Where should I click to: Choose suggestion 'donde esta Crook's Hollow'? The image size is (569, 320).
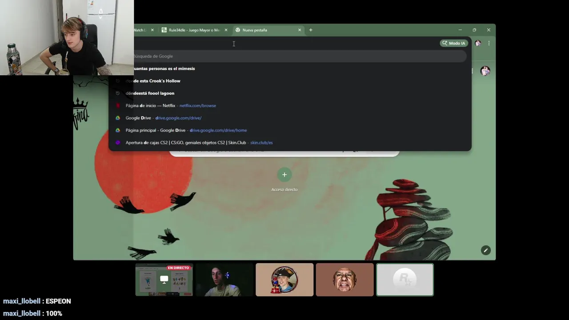(x=290, y=81)
